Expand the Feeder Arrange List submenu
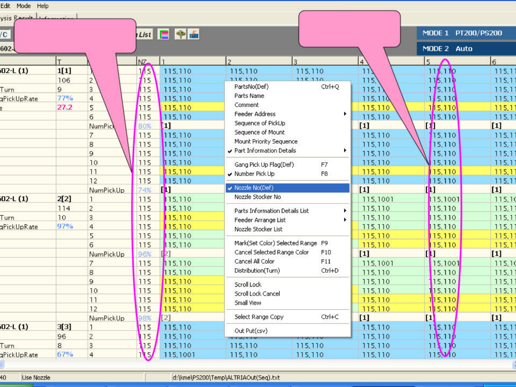Viewport: 516px width, 387px height. click(260, 220)
